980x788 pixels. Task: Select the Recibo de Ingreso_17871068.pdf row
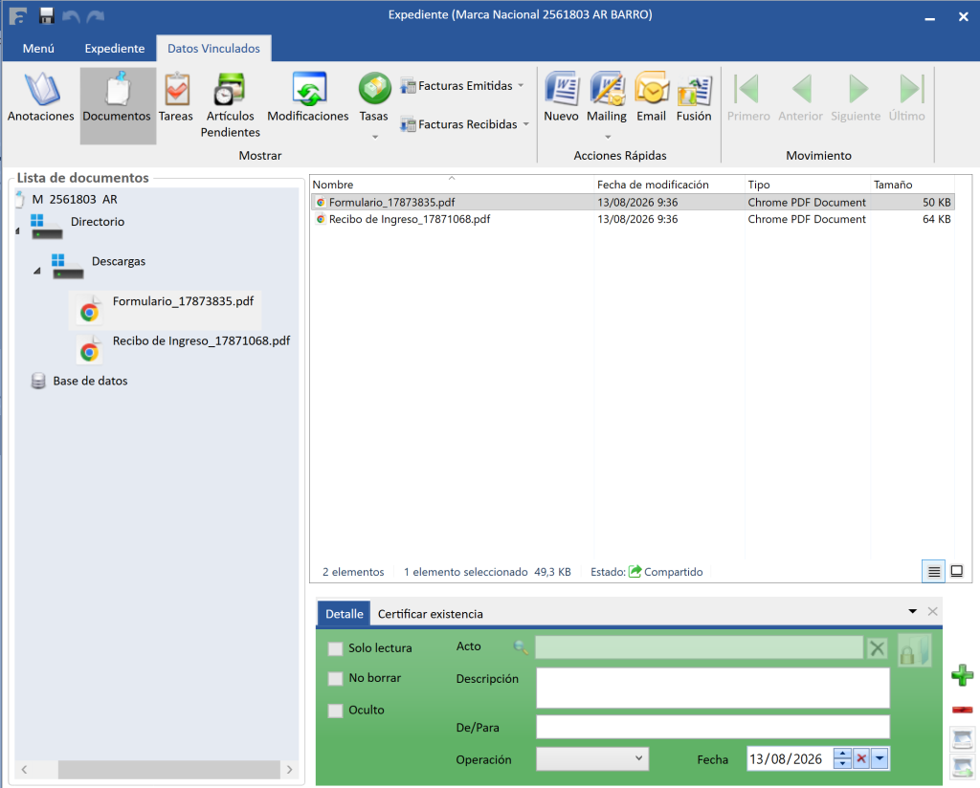click(633, 219)
